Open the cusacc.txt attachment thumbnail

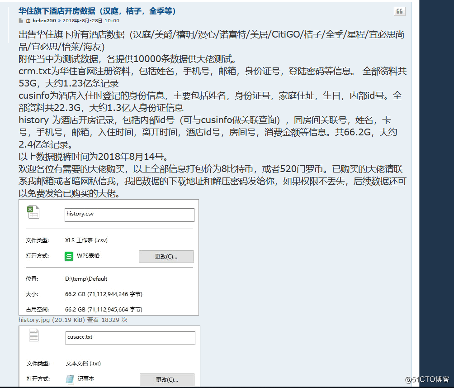point(109,357)
